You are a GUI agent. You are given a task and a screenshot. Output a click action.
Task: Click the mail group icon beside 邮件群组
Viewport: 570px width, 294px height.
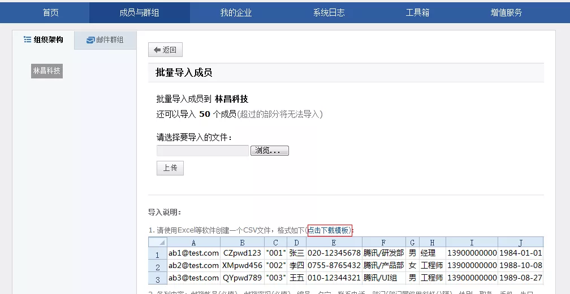(x=90, y=40)
